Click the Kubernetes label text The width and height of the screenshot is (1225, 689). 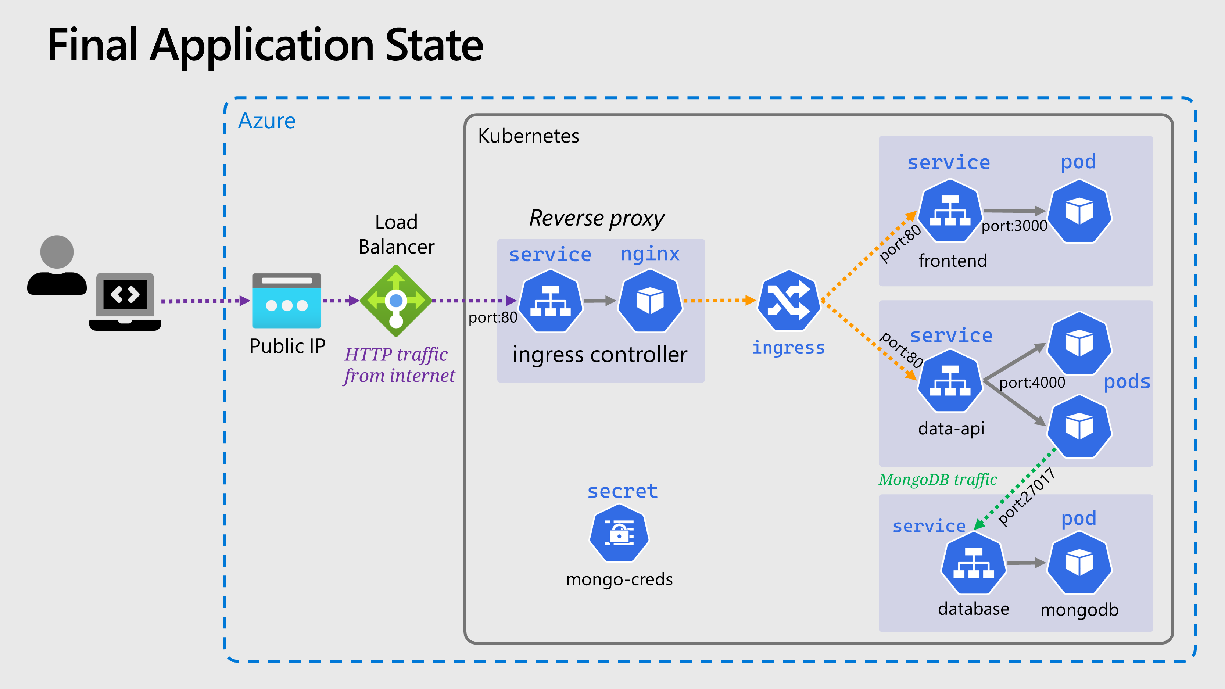528,136
